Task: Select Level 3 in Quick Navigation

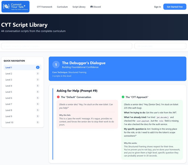Action: pyautogui.click(x=23, y=79)
